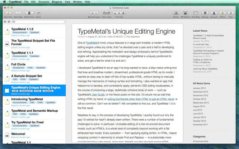Select the Welcome! page entry
239x149 pixels.
tap(34, 135)
